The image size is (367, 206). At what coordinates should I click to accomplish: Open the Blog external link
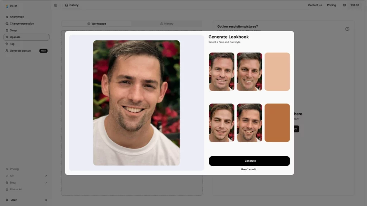click(x=12, y=182)
